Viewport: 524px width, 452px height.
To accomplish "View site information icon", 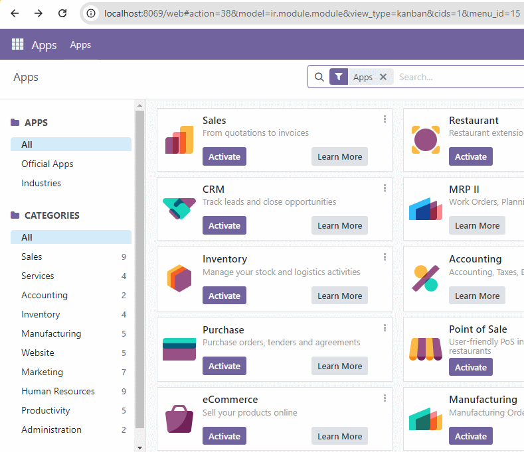I will point(90,13).
